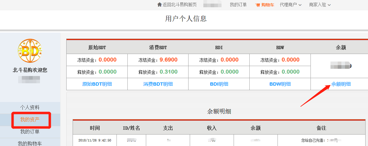Open the BDW明细 link
Viewport: 368px width, 146px height.
[280, 84]
